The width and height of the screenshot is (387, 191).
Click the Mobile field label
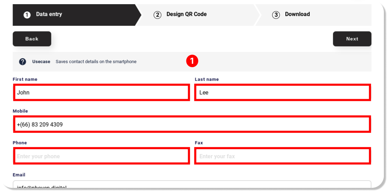20,111
